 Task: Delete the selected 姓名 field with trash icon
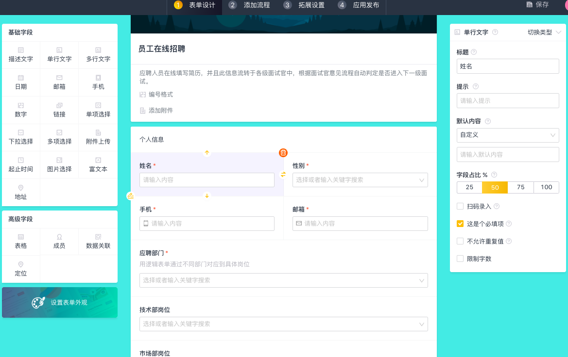283,153
